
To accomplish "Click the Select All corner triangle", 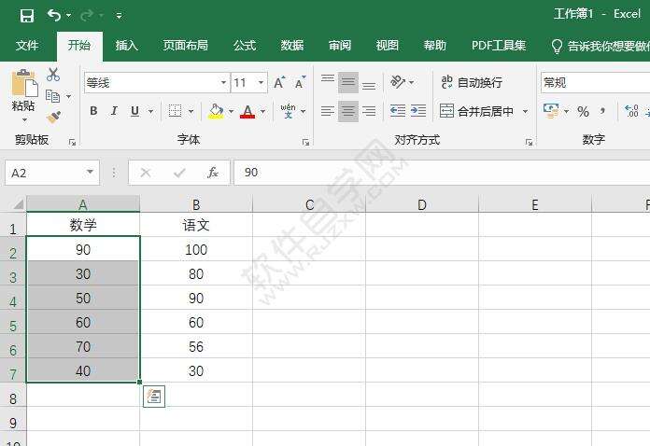I will coord(17,204).
